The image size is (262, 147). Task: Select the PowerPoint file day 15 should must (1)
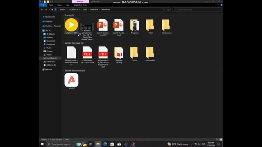coord(103,25)
